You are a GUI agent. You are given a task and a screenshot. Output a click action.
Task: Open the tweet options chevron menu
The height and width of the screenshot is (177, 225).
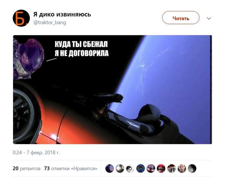point(209,18)
